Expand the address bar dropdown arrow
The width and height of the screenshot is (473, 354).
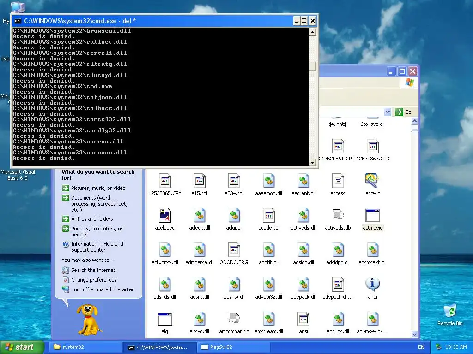click(388, 112)
